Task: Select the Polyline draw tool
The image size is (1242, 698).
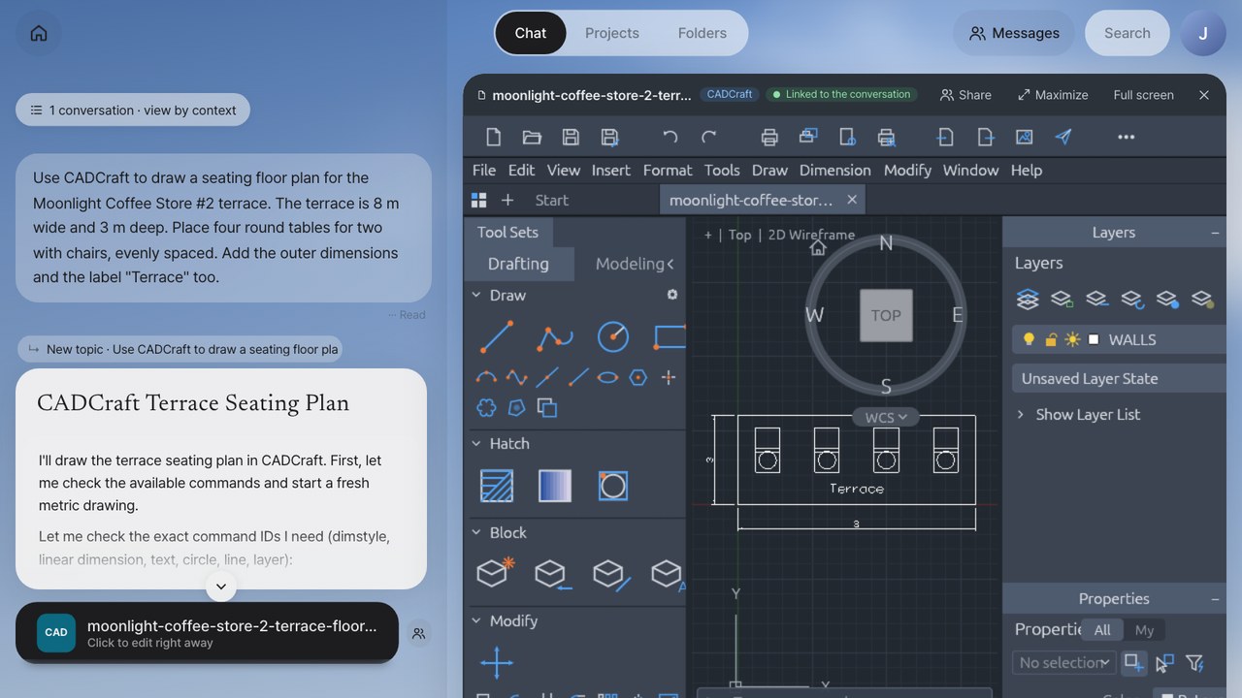Action: [555, 336]
